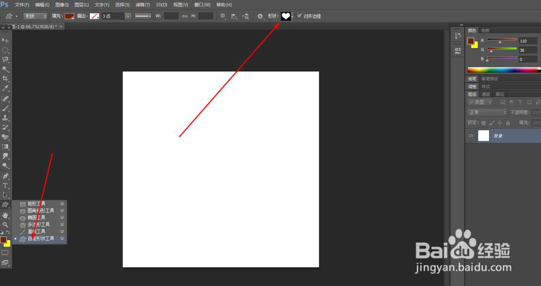Image resolution: width=541 pixels, height=286 pixels.
Task: Open the 正常 blend mode dropdown
Action: click(x=487, y=113)
